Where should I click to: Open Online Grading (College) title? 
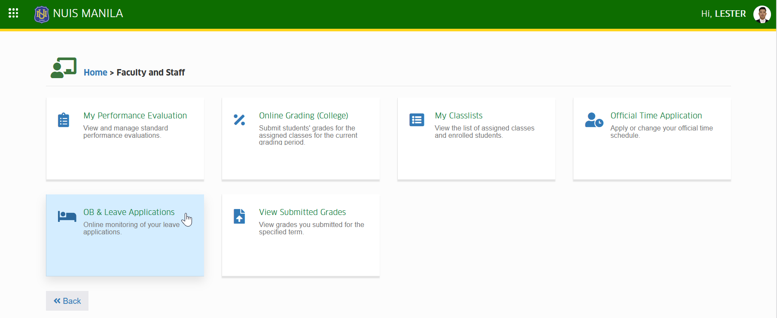[x=304, y=115]
